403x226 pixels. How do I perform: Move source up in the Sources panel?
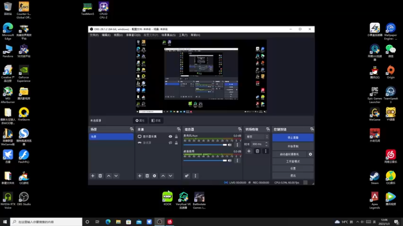coord(163,176)
